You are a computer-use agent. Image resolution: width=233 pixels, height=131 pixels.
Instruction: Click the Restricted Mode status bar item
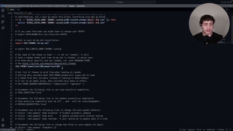8,130
